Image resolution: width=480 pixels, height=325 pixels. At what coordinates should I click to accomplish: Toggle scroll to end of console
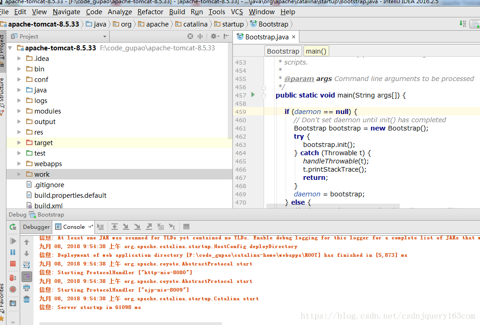[27, 276]
